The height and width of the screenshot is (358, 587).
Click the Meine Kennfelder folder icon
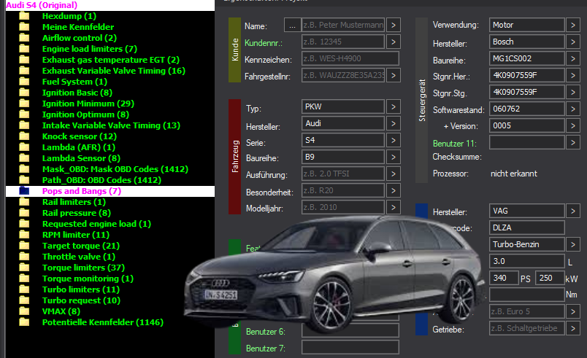tap(24, 27)
